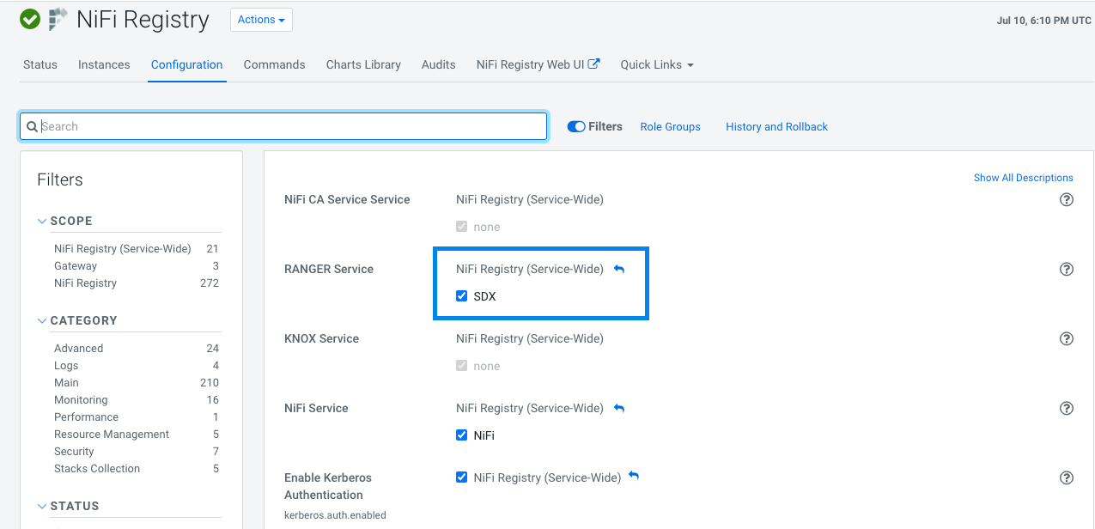Open the Charts Library tab
This screenshot has height=529, width=1095.
point(363,64)
